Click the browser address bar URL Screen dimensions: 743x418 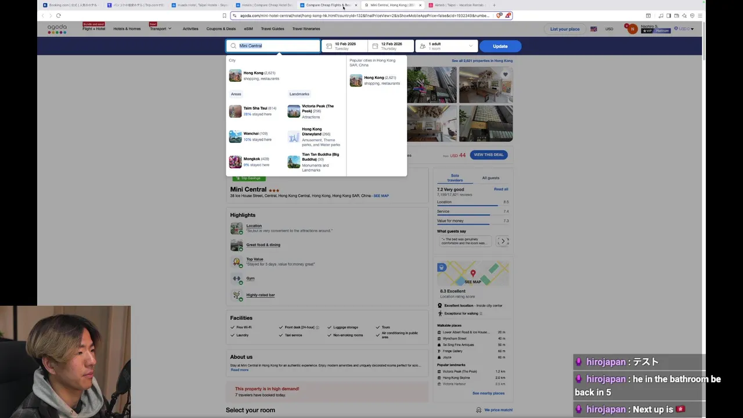[x=365, y=16]
